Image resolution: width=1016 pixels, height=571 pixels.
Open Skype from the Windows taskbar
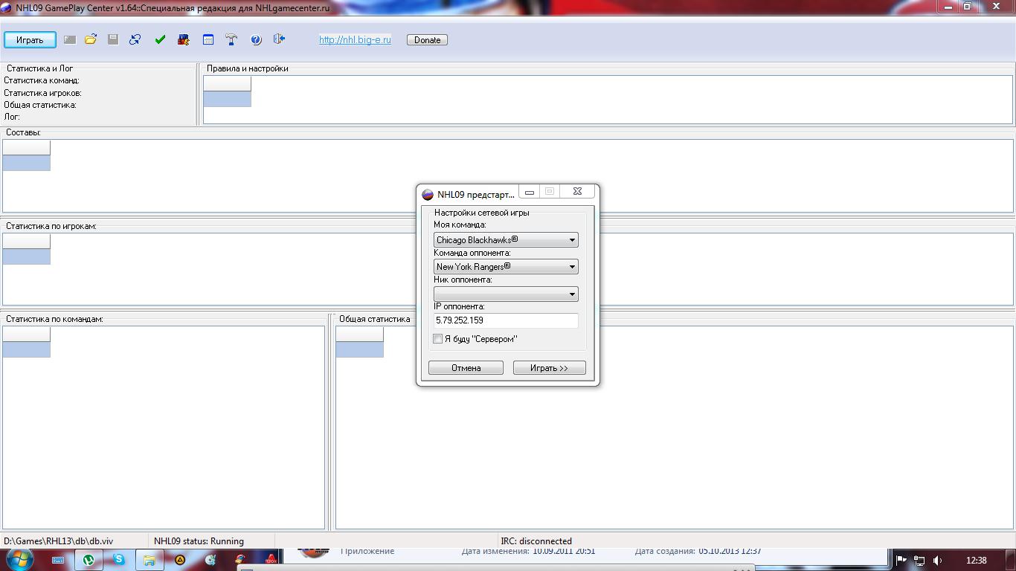pyautogui.click(x=119, y=560)
